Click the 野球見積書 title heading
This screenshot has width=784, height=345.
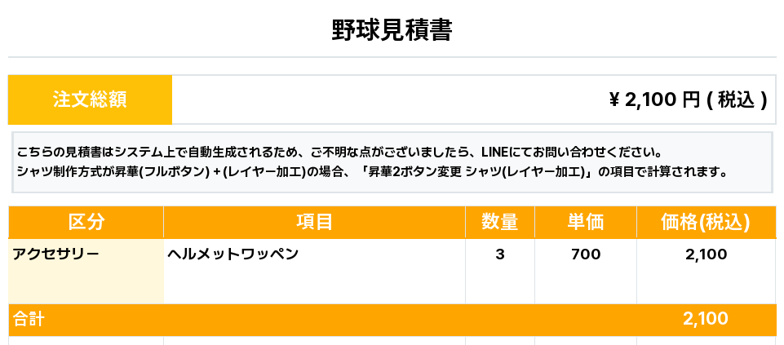click(x=392, y=30)
